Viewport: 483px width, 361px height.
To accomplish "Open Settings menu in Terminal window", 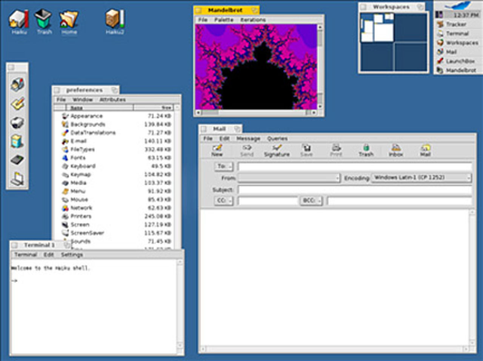I will point(72,255).
